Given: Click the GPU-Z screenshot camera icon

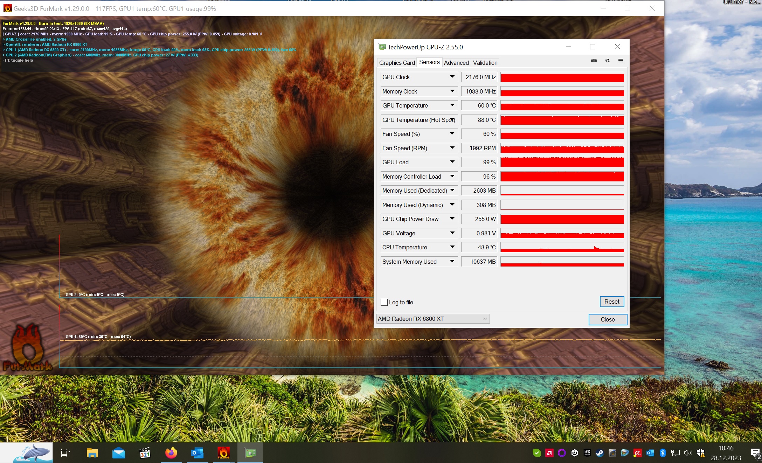Looking at the screenshot, I should 594,61.
